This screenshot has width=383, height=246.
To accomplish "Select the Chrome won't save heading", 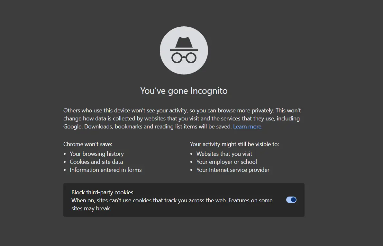I will [87, 144].
